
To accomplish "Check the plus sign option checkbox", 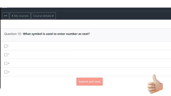I will click(x=6, y=63).
